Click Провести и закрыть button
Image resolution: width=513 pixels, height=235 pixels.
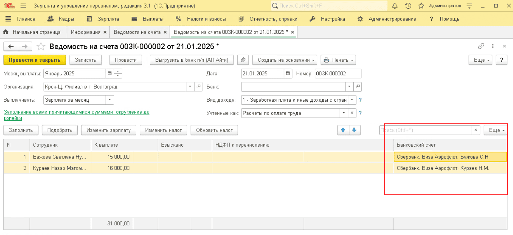pyautogui.click(x=34, y=60)
